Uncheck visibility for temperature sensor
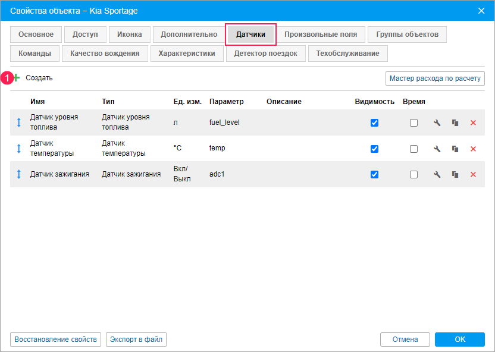This screenshot has width=495, height=352. (374, 149)
